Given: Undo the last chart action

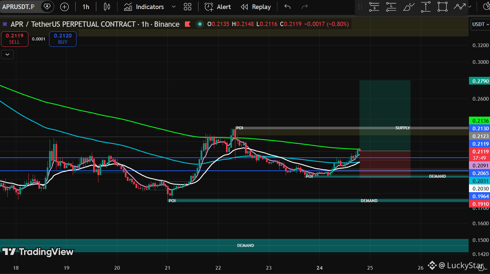Looking at the screenshot, I should tap(287, 7).
